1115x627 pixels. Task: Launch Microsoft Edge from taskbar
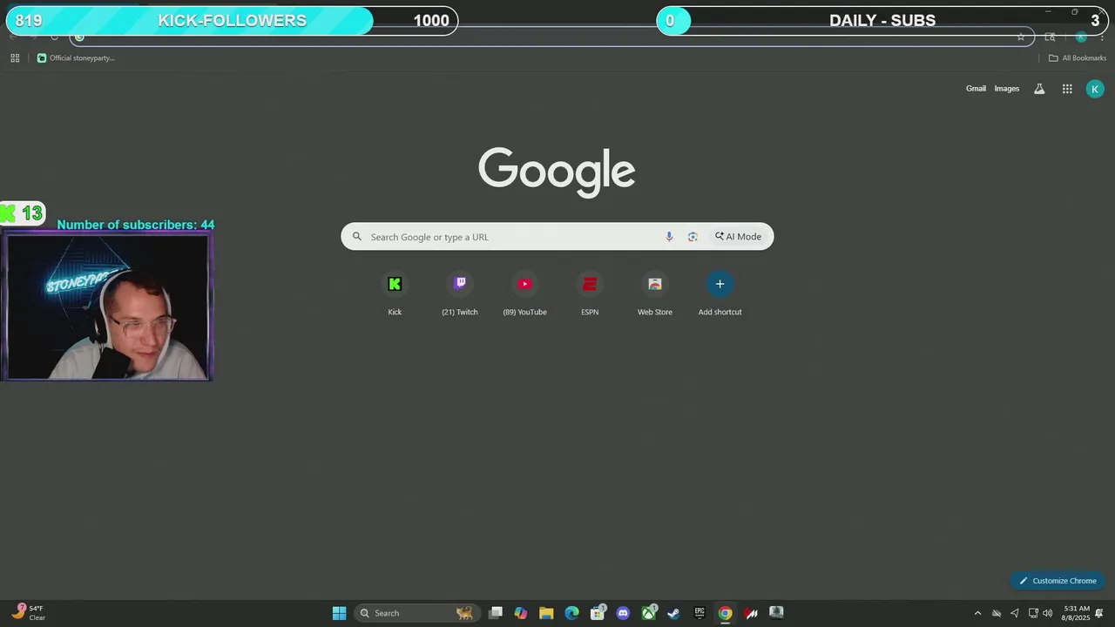(x=571, y=613)
